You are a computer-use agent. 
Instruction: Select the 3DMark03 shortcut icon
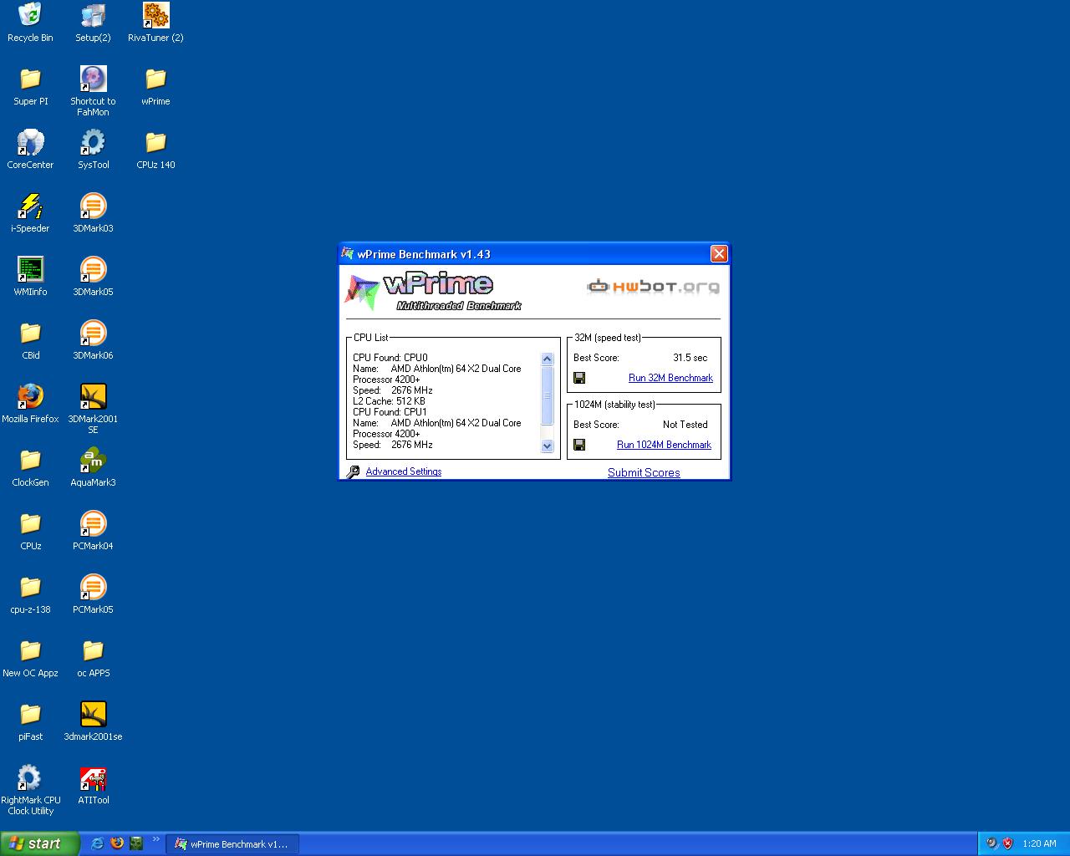[93, 206]
